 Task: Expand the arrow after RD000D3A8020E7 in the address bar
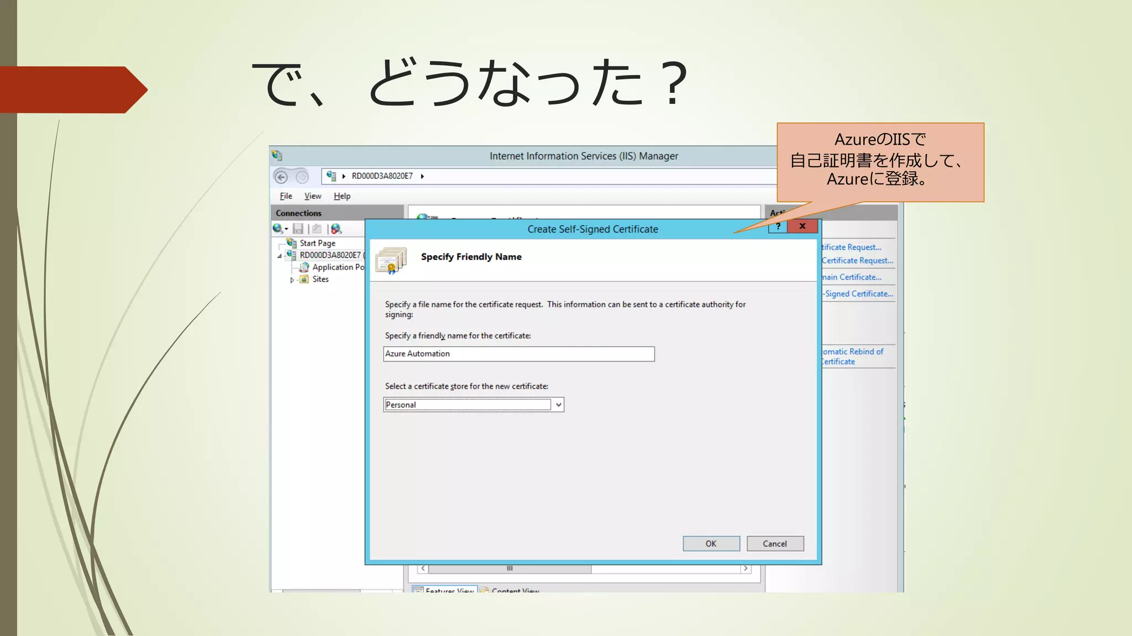coord(422,176)
